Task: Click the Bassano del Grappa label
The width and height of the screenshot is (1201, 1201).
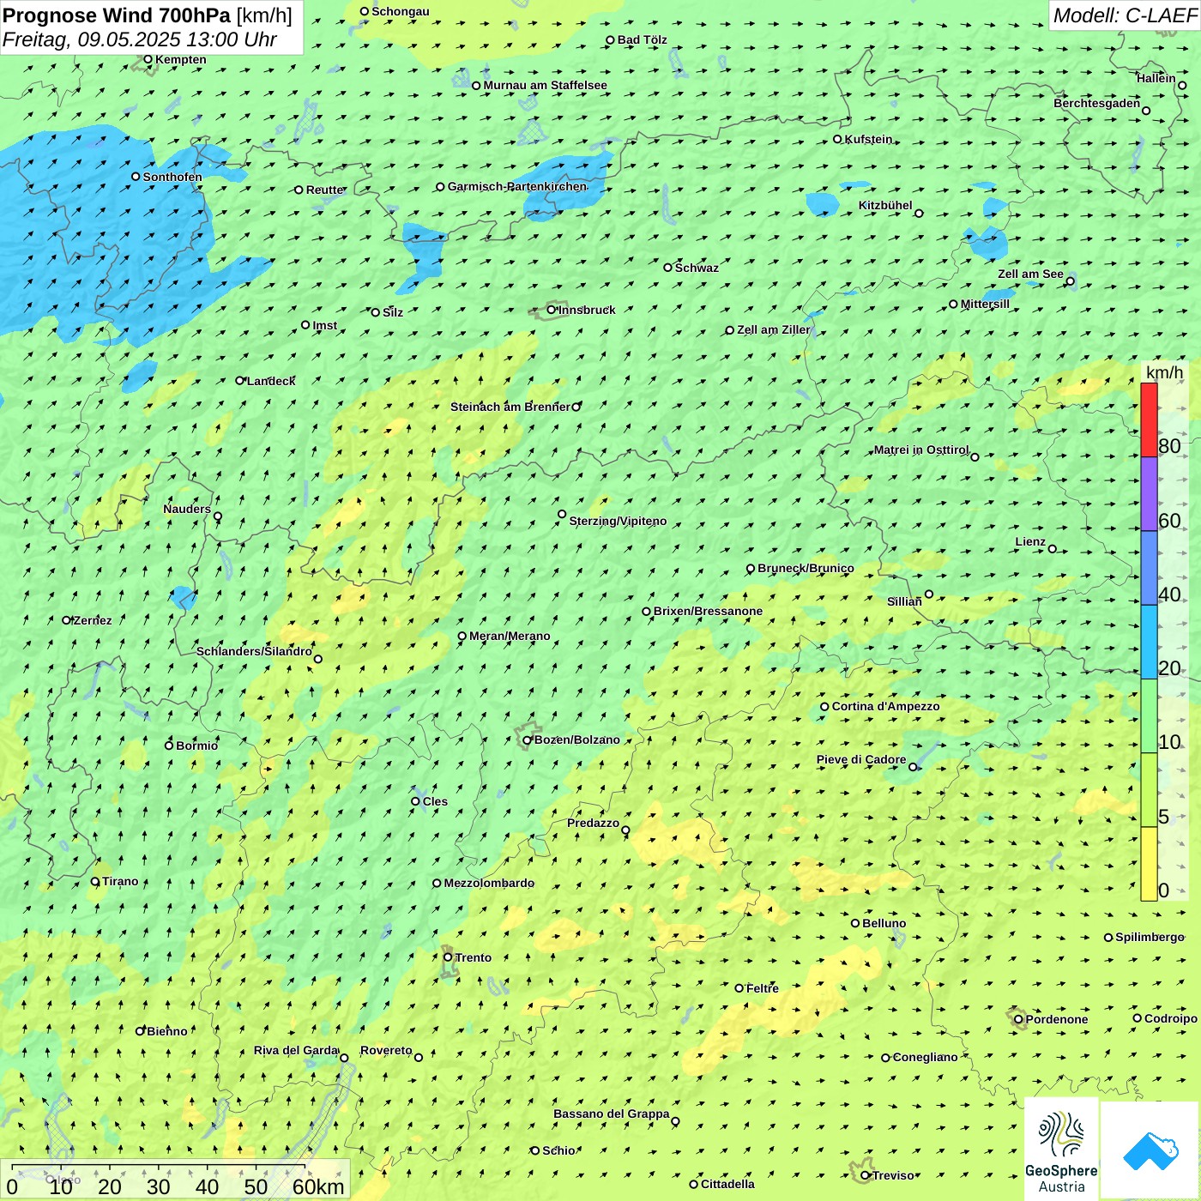Action: click(612, 1113)
